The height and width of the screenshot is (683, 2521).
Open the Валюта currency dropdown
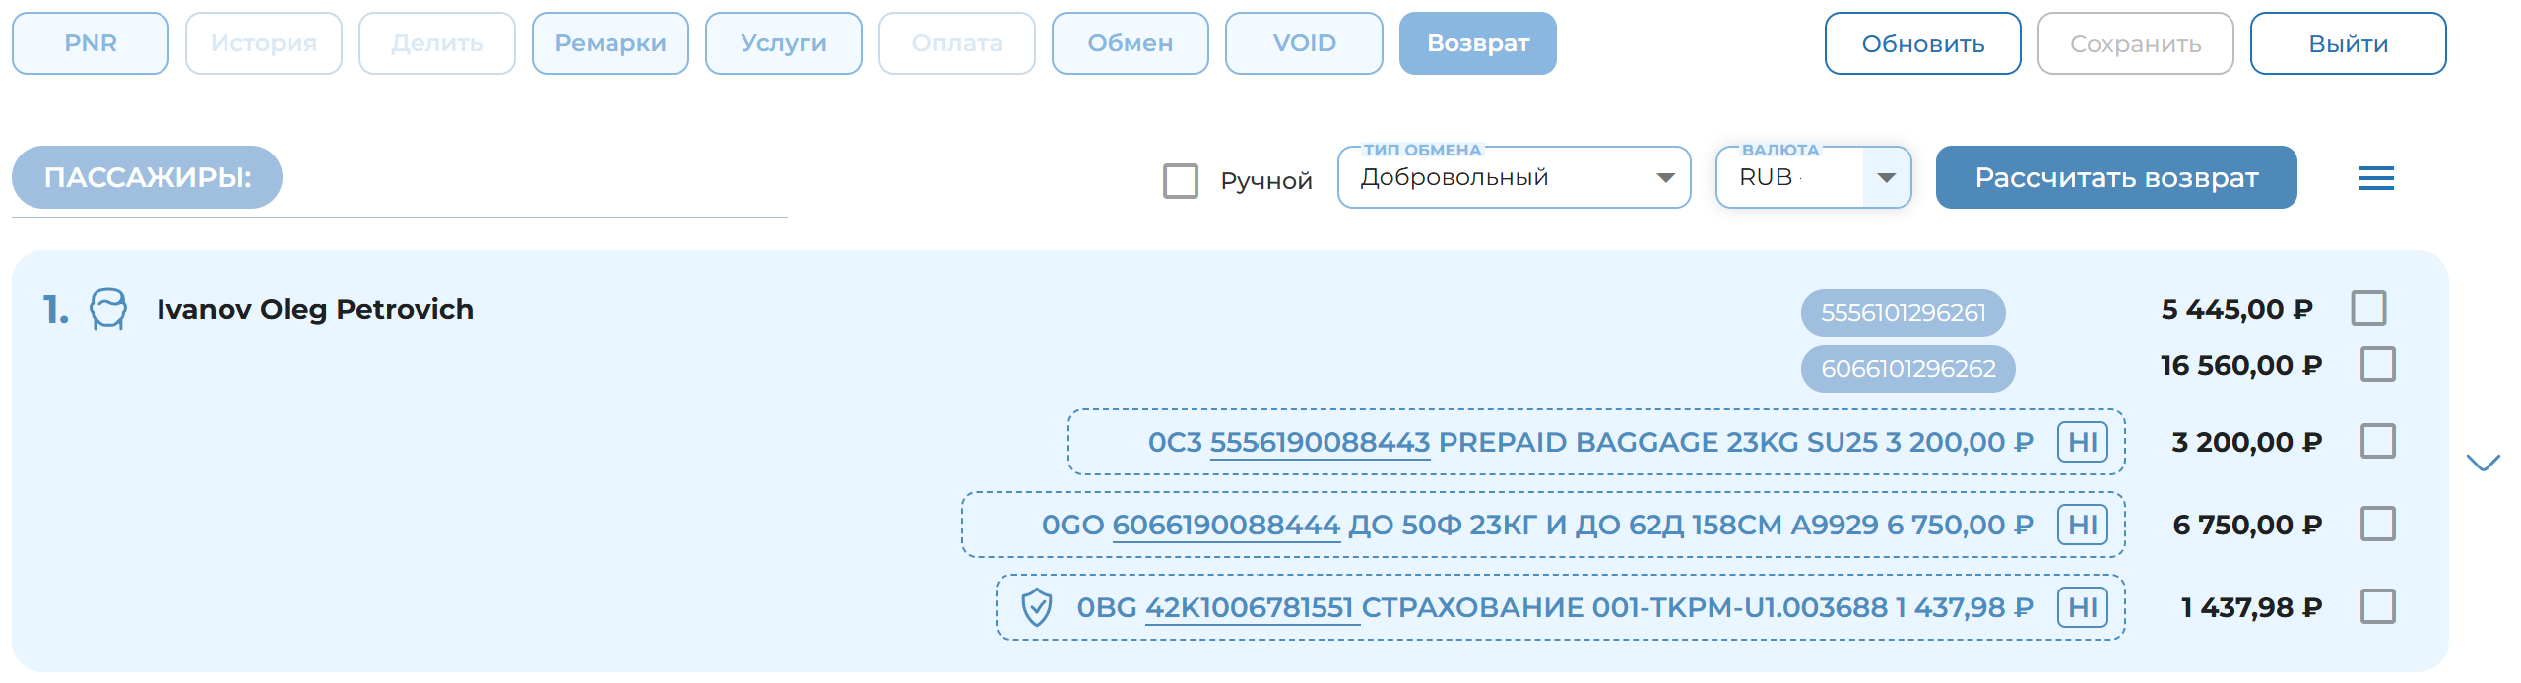click(x=1886, y=178)
